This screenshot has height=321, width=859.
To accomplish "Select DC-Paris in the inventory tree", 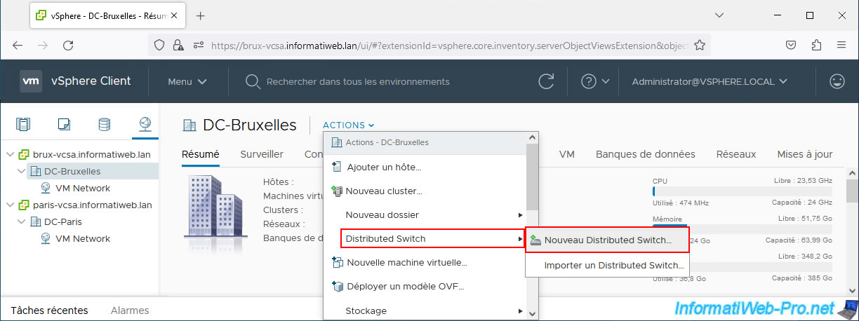I will point(65,221).
